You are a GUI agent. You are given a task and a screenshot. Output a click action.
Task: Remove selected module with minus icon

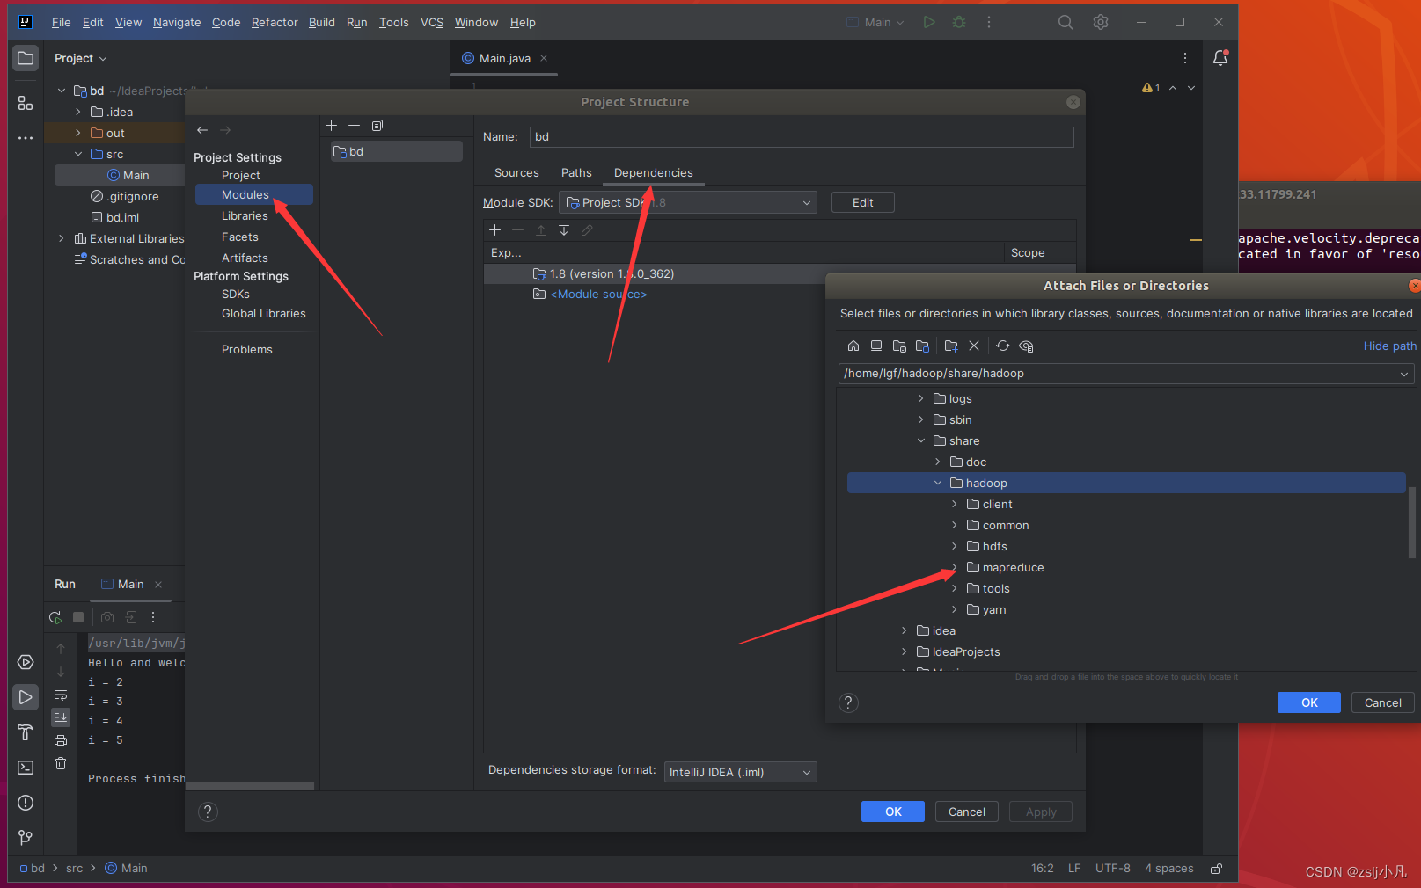coord(354,126)
